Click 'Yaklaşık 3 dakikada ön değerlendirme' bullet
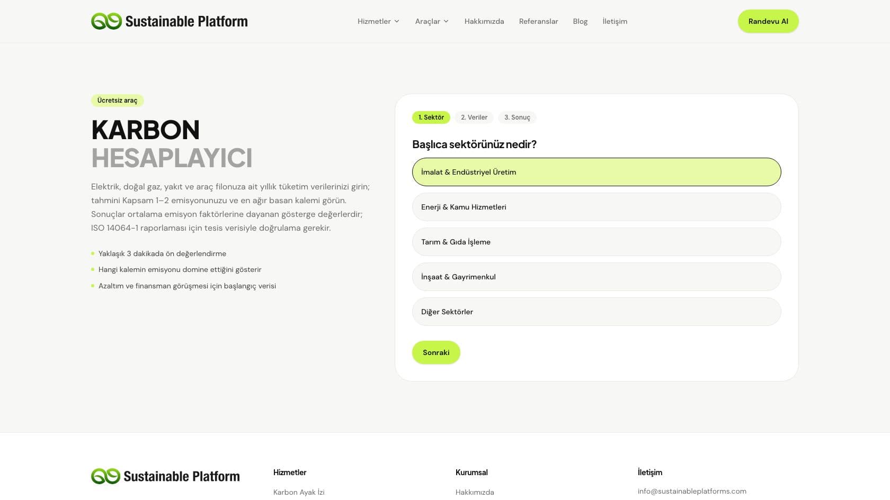This screenshot has height=500, width=890. tap(162, 253)
